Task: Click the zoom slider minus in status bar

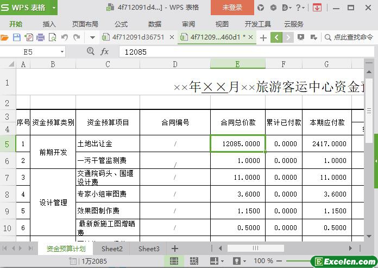Action: (x=280, y=261)
